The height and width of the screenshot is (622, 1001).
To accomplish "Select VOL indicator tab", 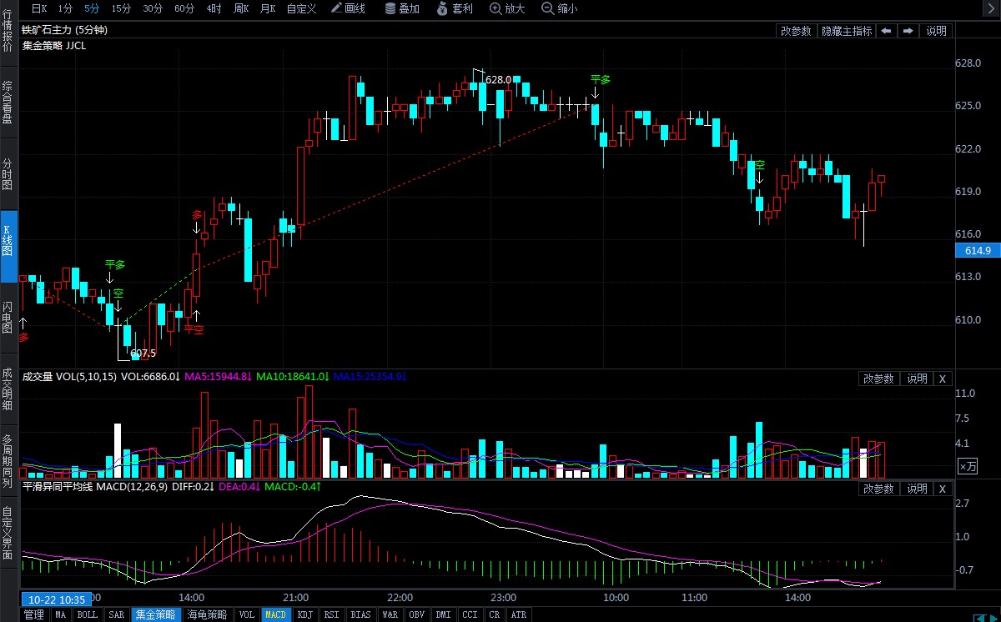I will coord(246,614).
